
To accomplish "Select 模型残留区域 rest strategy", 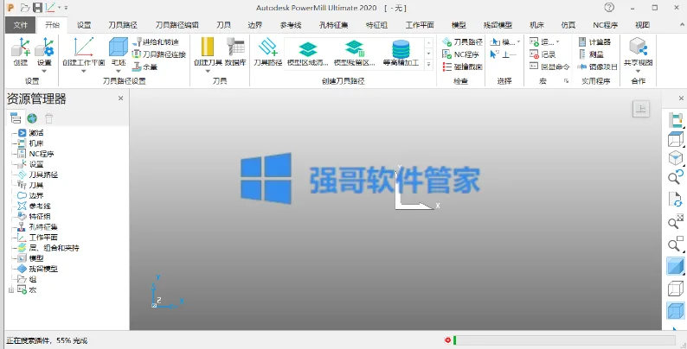I will [x=355, y=54].
